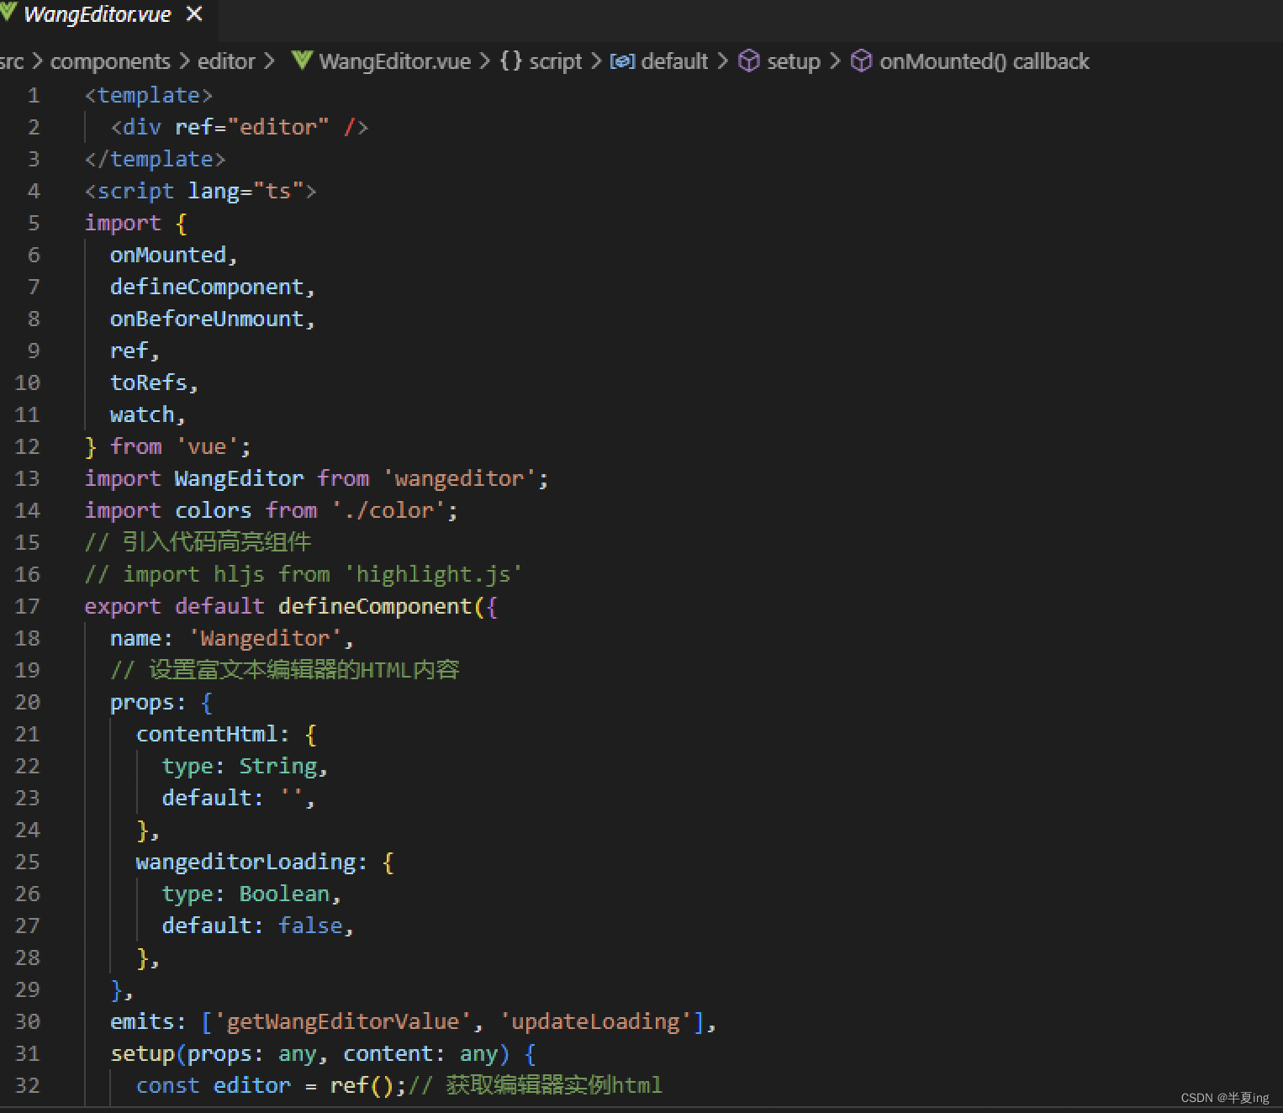Click the 'wangeditorLoading:' property
This screenshot has width=1283, height=1113.
coord(251,862)
